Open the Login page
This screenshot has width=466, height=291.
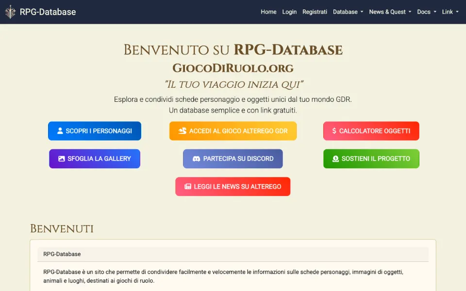(x=289, y=12)
